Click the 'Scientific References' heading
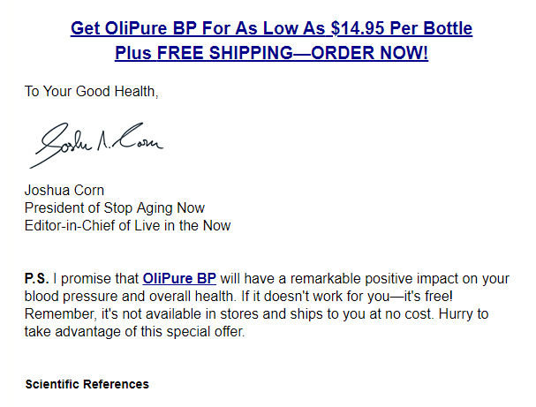Viewport: 536px width, 407px height. pos(87,384)
